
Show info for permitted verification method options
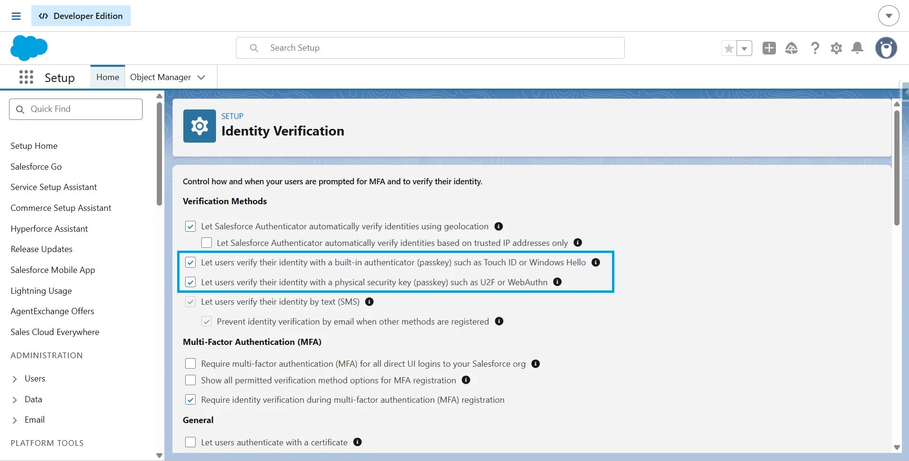click(466, 380)
